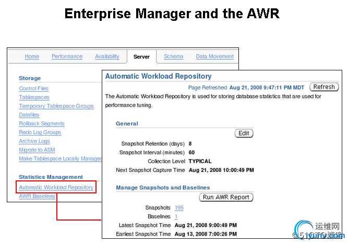Open the Datafiles link
This screenshot has width=348, height=244.
coord(29,115)
